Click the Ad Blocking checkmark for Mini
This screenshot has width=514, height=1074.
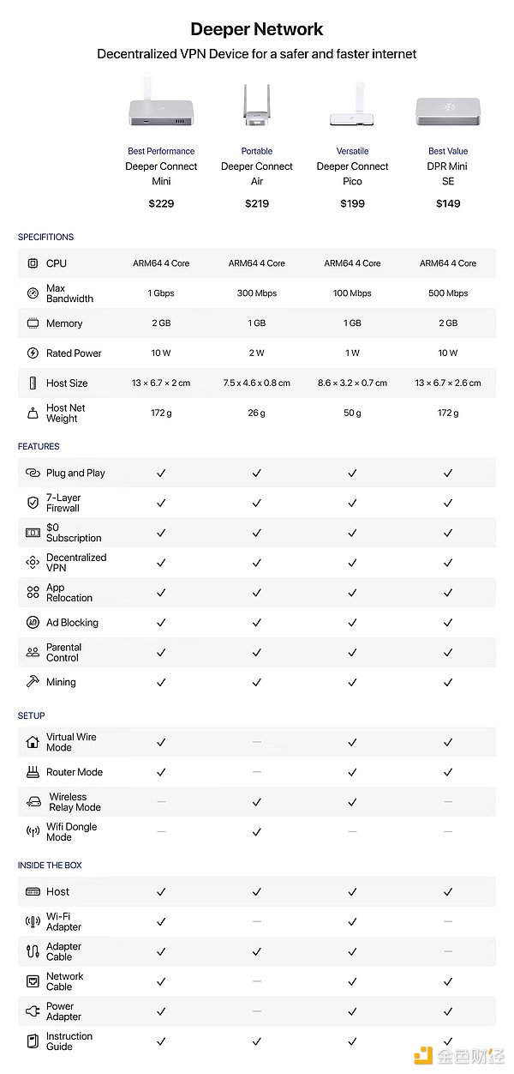161,623
